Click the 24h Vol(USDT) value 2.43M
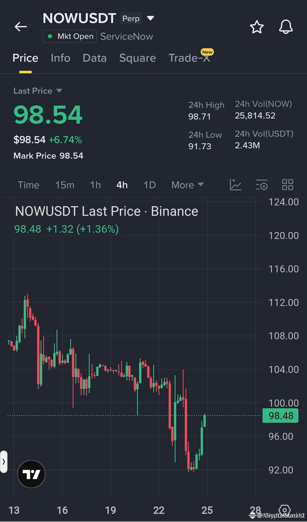This screenshot has height=522, width=307. click(247, 145)
